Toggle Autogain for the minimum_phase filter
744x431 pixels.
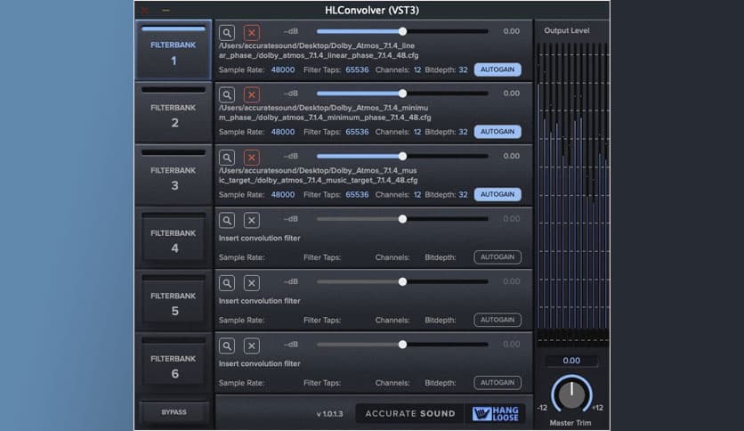(497, 132)
